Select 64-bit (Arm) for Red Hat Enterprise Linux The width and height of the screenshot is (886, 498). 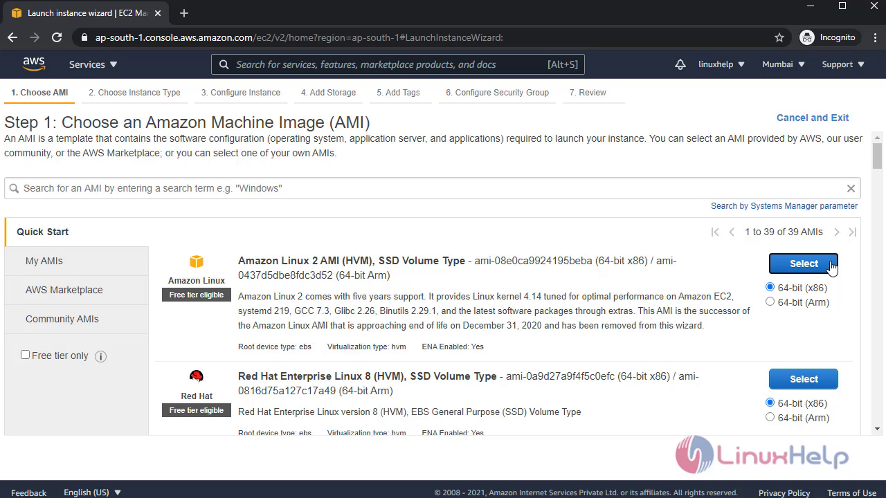click(770, 417)
